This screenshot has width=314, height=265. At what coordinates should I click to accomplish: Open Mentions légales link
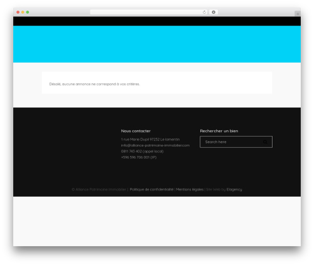coord(190,189)
